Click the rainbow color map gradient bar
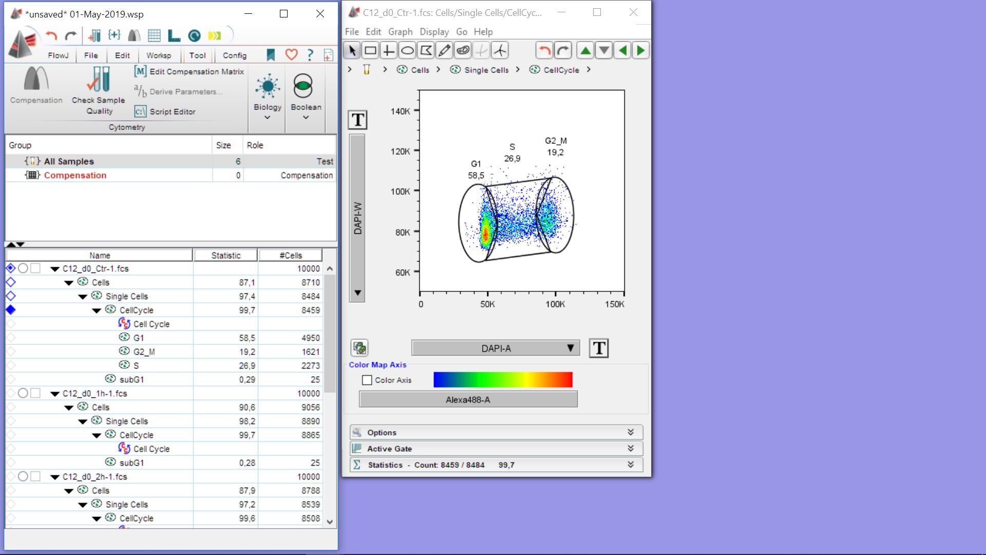This screenshot has width=986, height=555. [x=503, y=380]
